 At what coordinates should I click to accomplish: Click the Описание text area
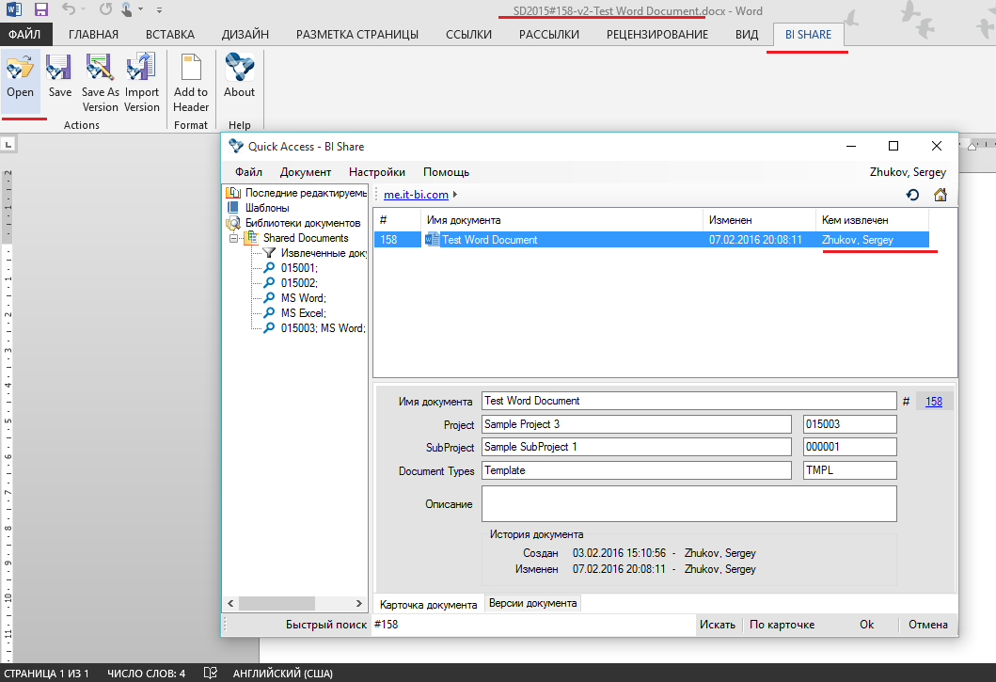click(689, 504)
